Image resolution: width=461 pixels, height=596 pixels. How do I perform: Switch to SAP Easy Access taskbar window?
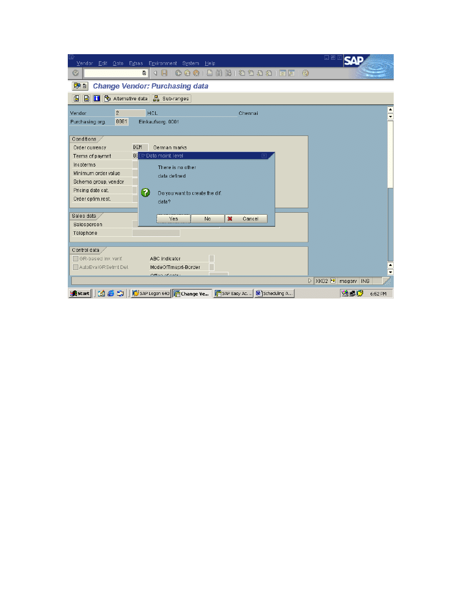point(233,293)
